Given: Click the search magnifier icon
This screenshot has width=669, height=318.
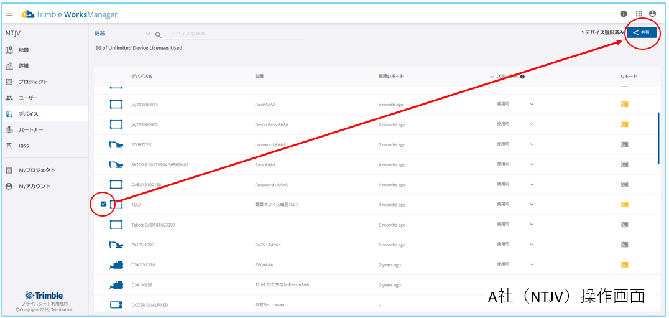Looking at the screenshot, I should [x=158, y=35].
